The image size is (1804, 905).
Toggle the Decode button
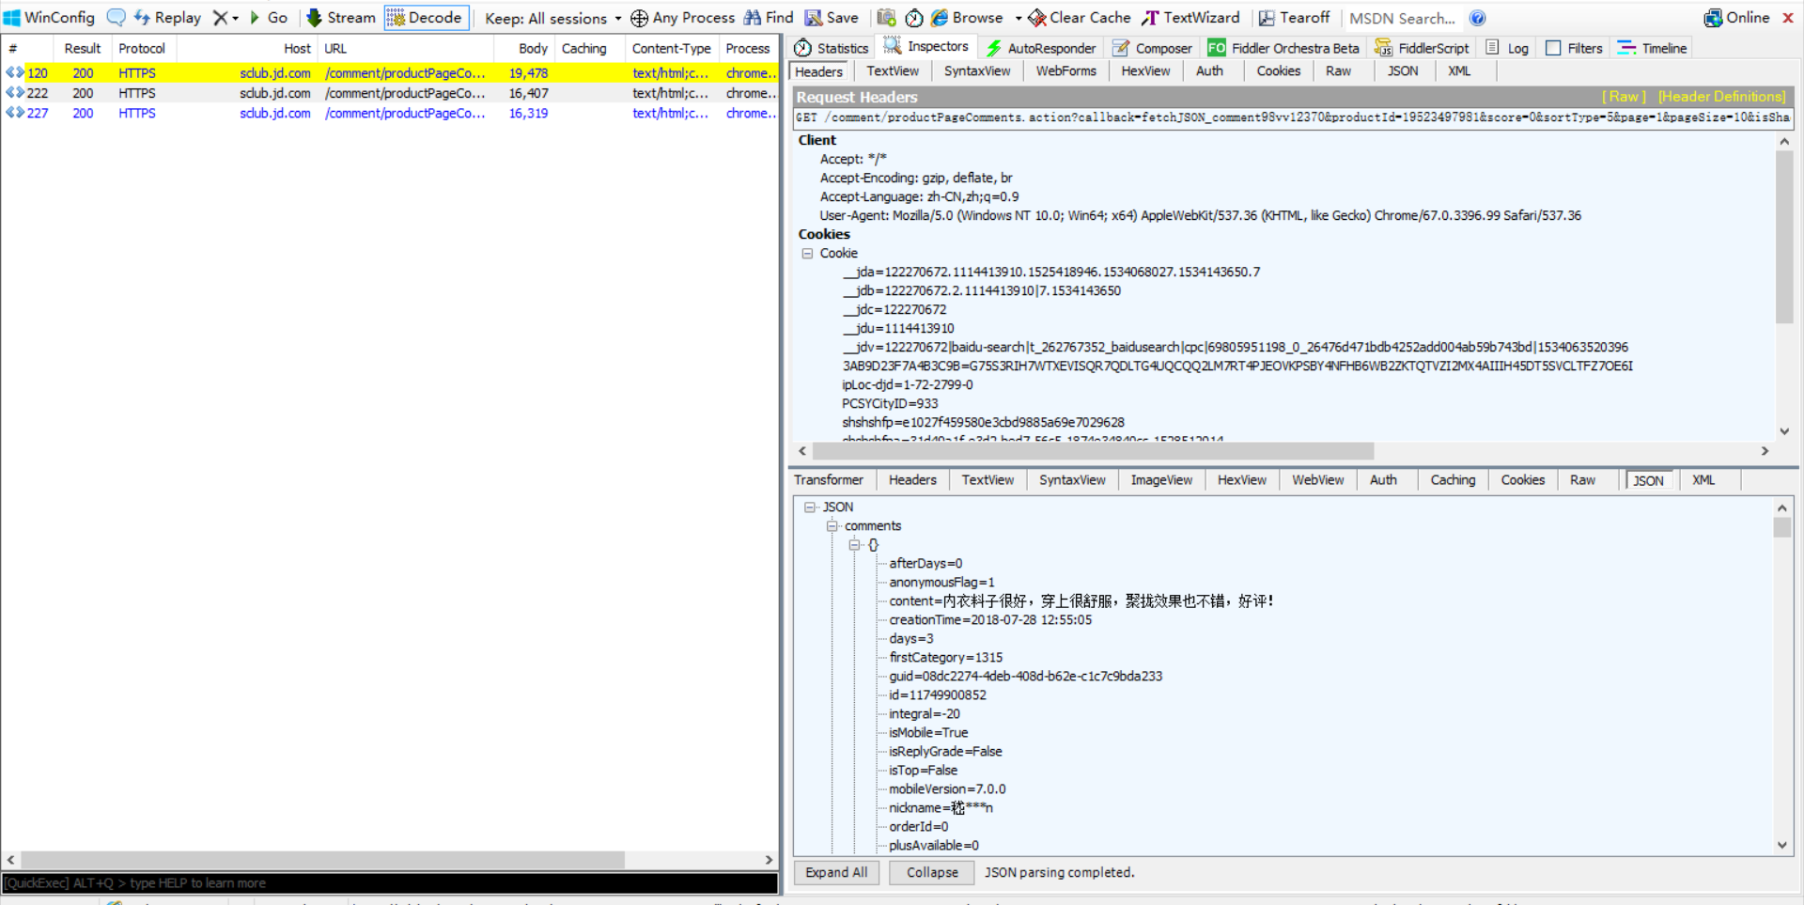(x=427, y=18)
